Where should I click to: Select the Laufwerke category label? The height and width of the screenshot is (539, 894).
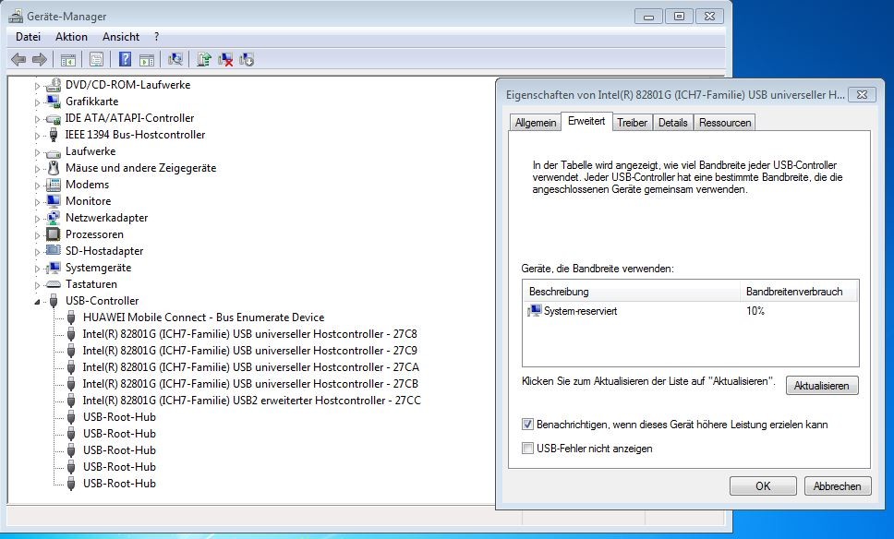[91, 151]
